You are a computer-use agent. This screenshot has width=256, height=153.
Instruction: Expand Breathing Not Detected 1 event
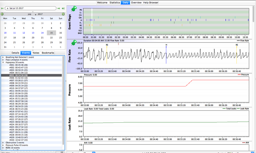pyautogui.click(x=3, y=57)
